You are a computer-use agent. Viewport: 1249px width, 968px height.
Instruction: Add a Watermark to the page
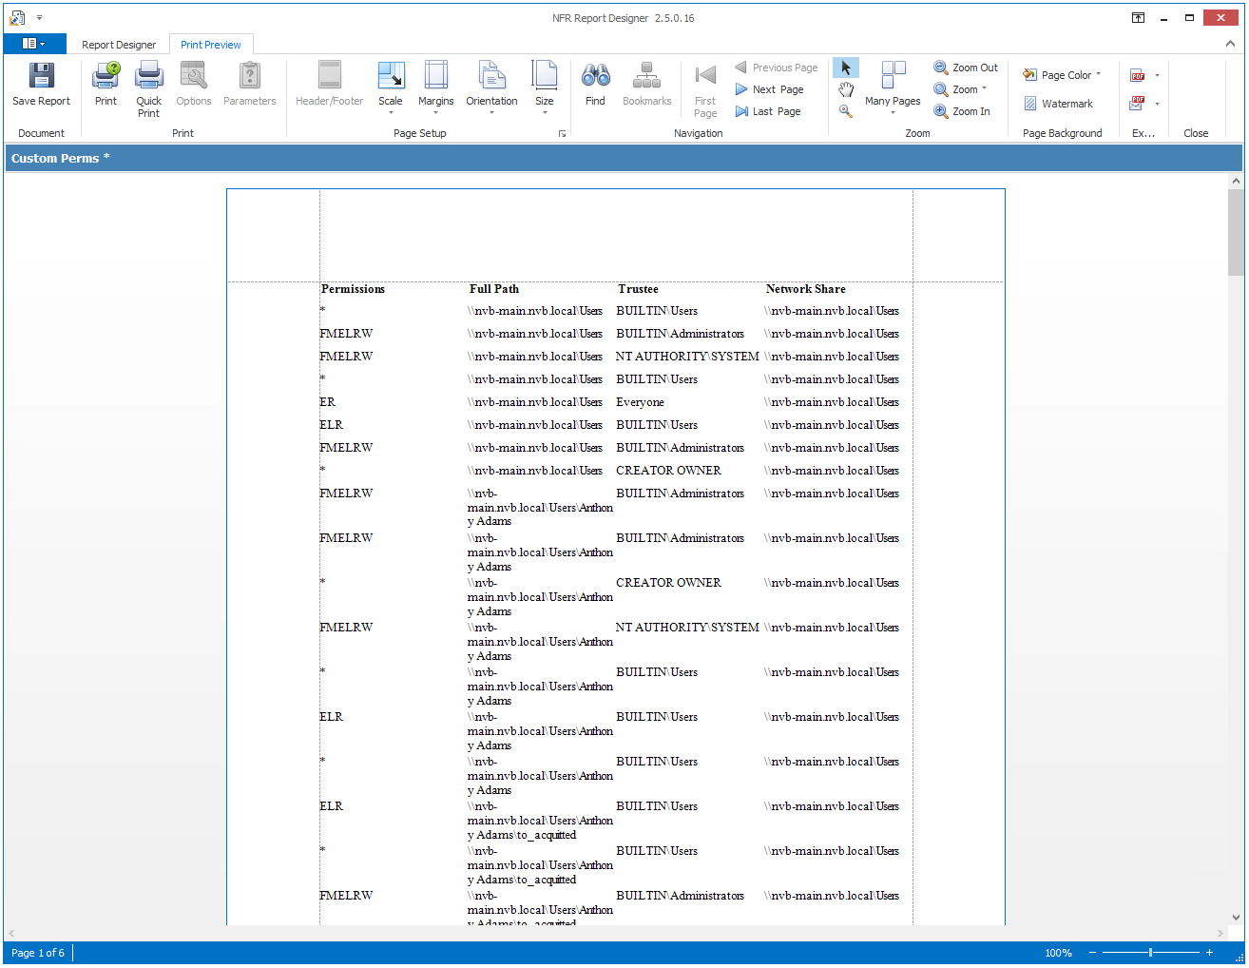click(1058, 104)
